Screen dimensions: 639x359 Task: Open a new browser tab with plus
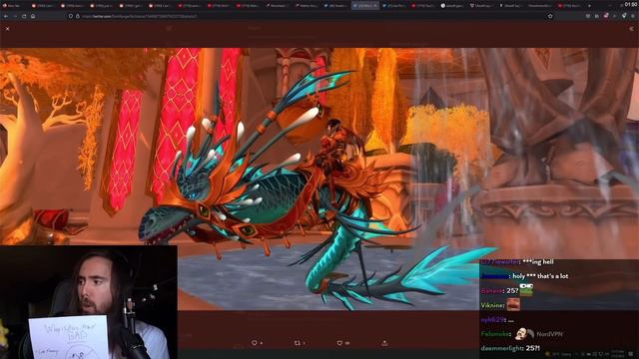coord(589,6)
